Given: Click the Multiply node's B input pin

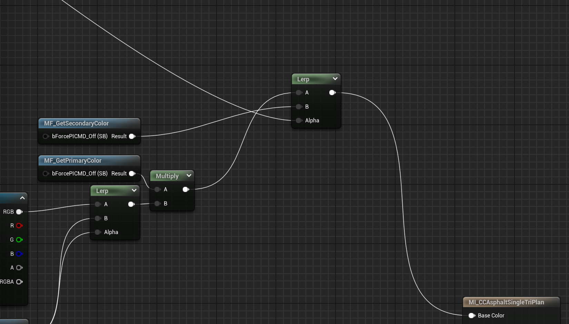Looking at the screenshot, I should coord(158,203).
